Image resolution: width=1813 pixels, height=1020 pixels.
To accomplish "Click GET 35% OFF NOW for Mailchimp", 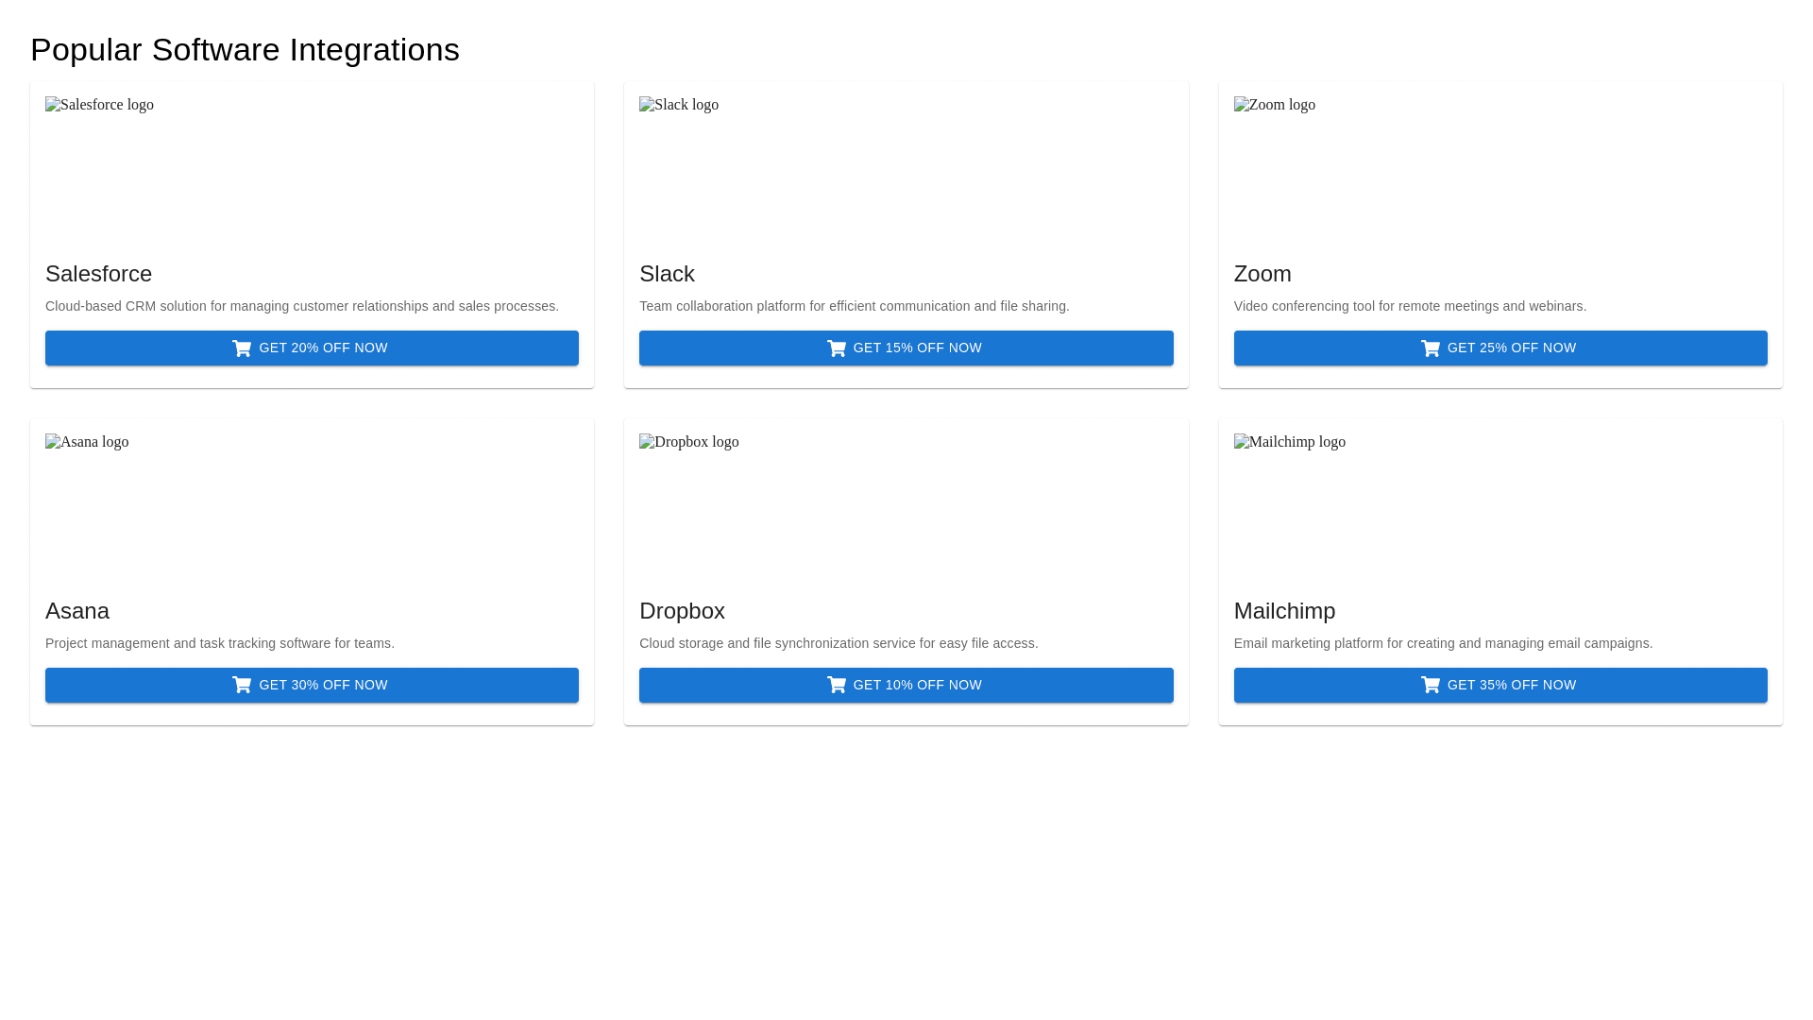I will click(1500, 685).
